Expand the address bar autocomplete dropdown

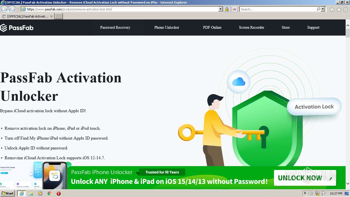tap(221, 9)
